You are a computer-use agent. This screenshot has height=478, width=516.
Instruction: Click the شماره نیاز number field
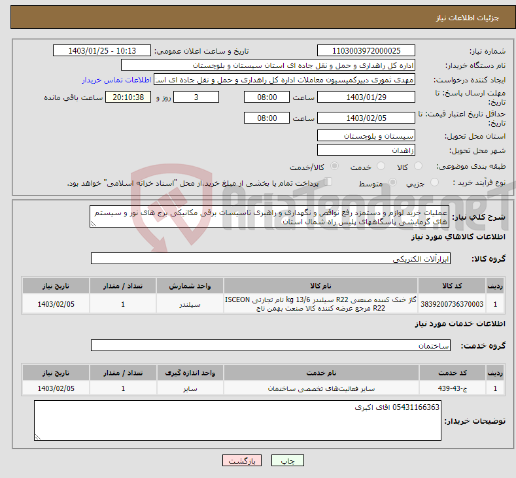(366, 50)
